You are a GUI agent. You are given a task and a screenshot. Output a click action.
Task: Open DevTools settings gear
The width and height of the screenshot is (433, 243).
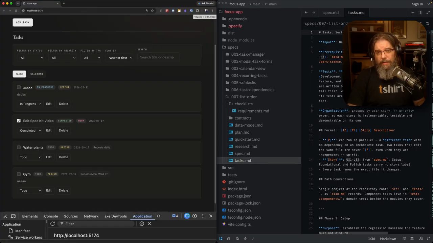195,216
